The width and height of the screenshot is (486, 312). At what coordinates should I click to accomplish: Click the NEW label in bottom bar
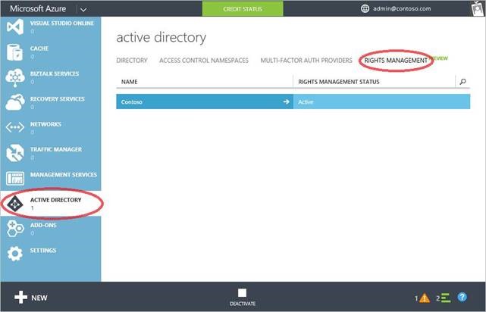tap(39, 298)
